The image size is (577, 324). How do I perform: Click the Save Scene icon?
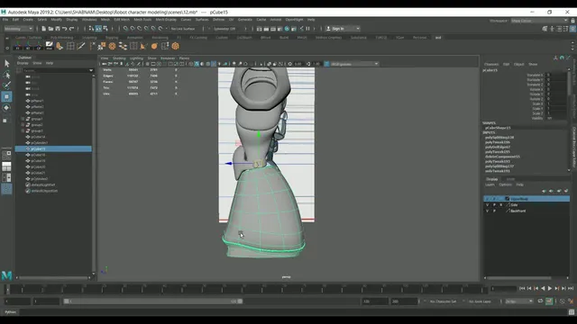point(58,29)
